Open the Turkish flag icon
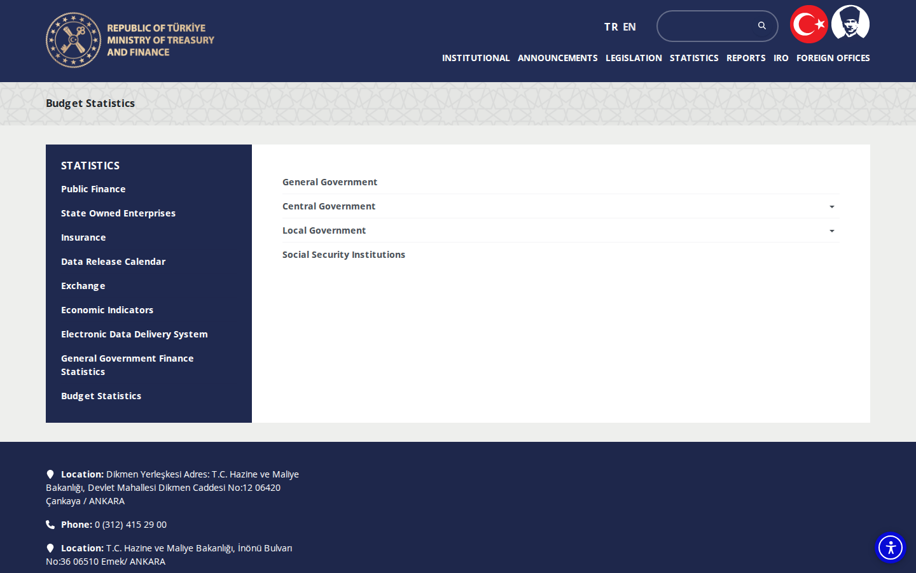The width and height of the screenshot is (916, 573). point(809,24)
